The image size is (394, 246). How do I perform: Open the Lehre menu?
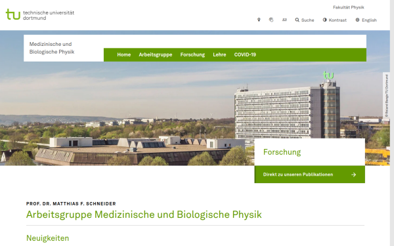(x=219, y=54)
